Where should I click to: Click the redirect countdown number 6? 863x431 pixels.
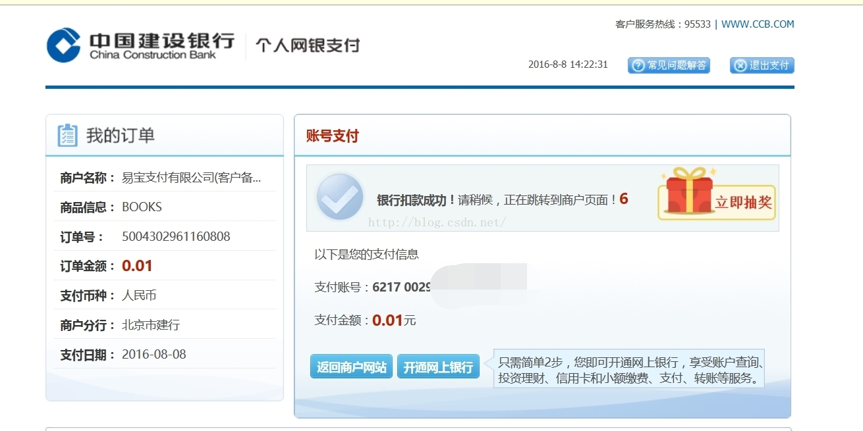pyautogui.click(x=624, y=199)
